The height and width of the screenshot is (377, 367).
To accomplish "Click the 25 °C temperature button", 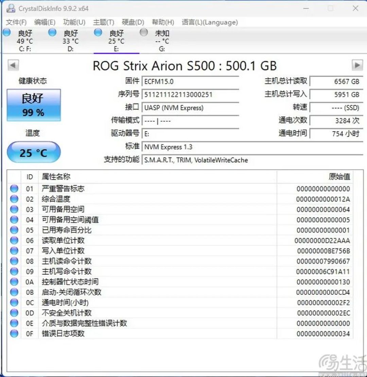I will [34, 152].
